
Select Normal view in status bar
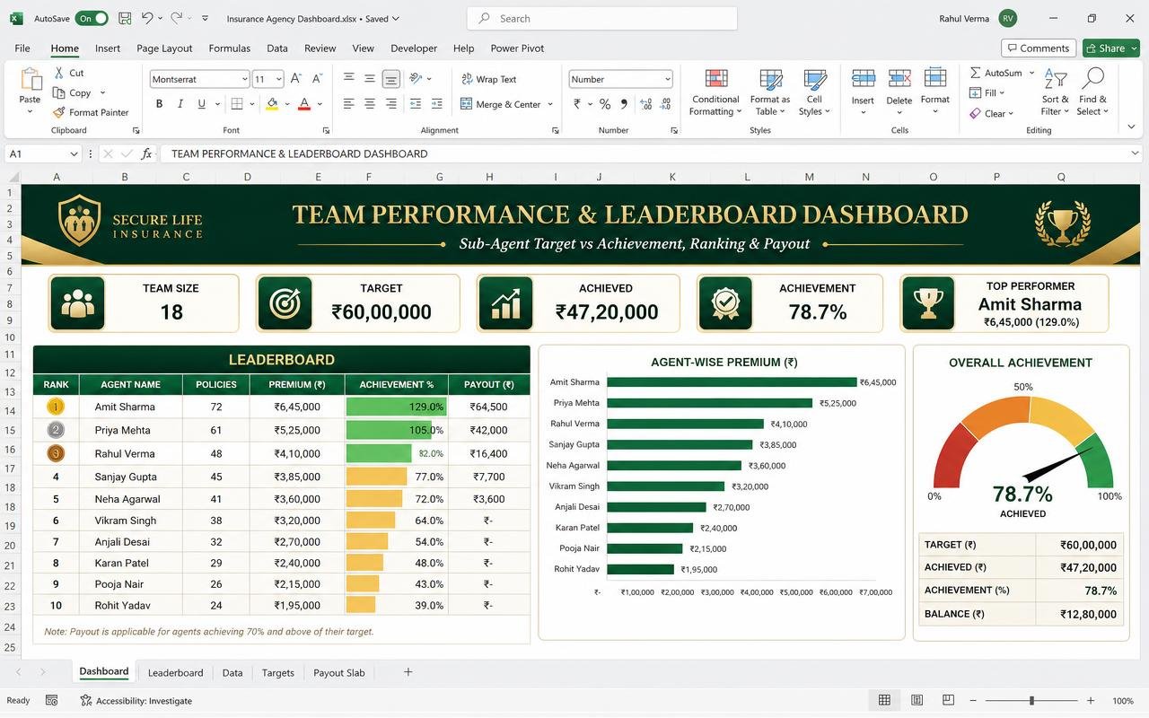tap(884, 700)
